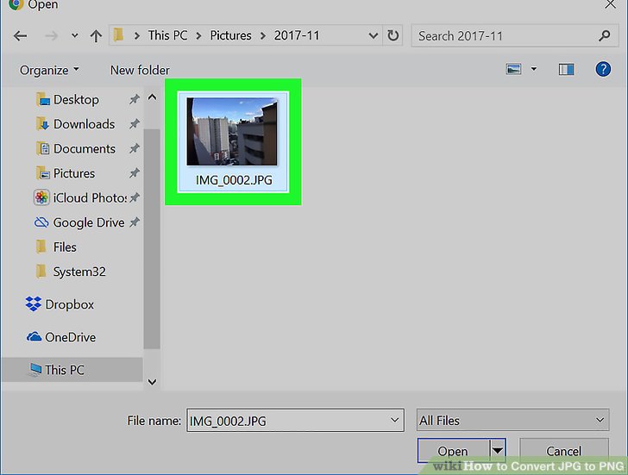Select 'Pictures' in the address path
The height and width of the screenshot is (475, 628).
tap(230, 35)
